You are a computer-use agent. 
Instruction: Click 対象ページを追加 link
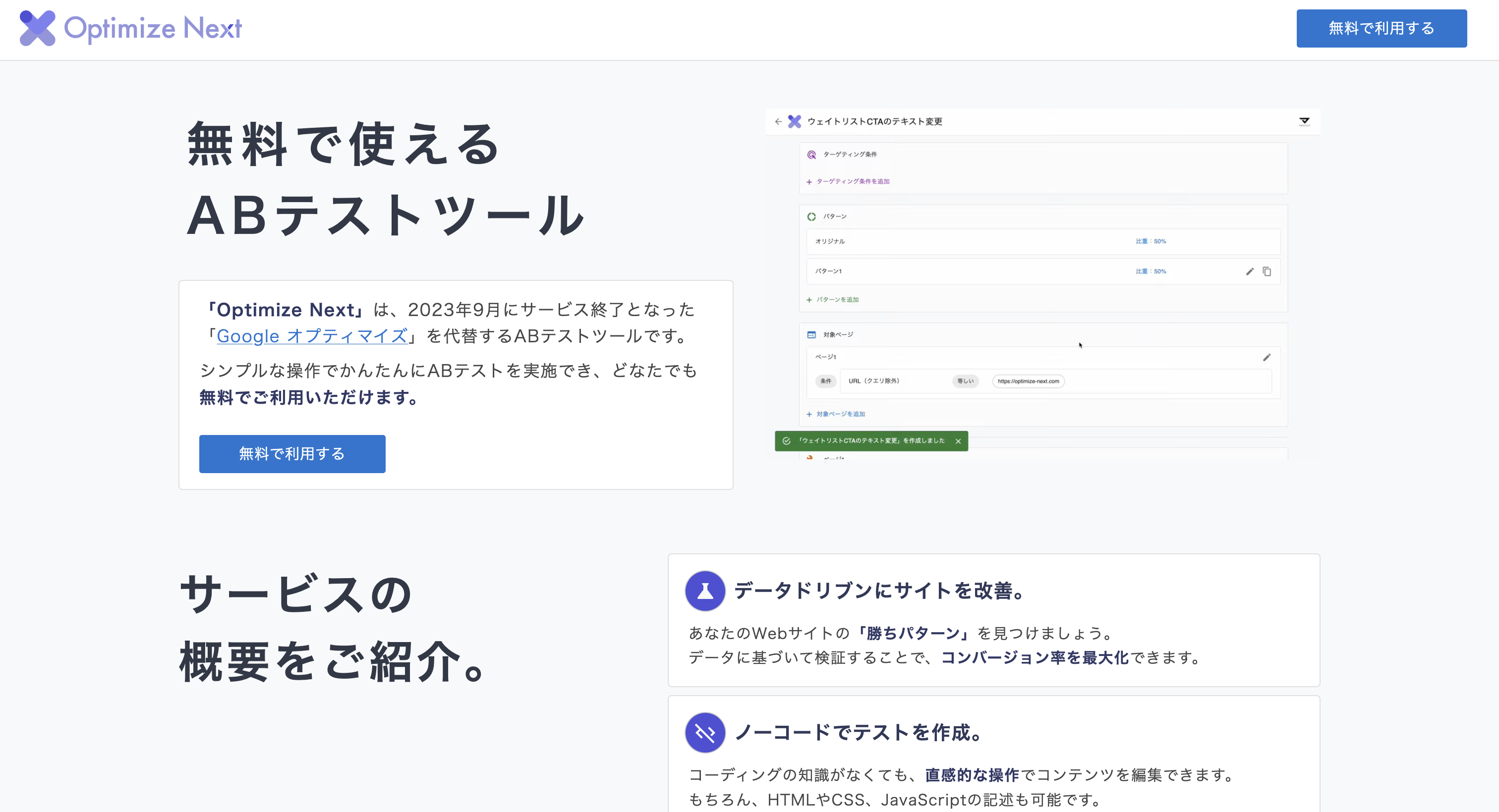tap(840, 414)
